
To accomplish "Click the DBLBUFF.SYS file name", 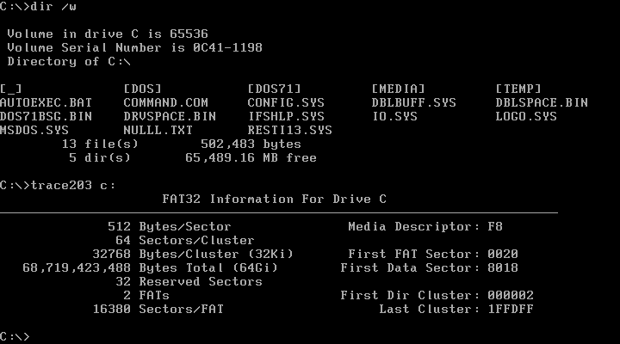I will pos(413,102).
